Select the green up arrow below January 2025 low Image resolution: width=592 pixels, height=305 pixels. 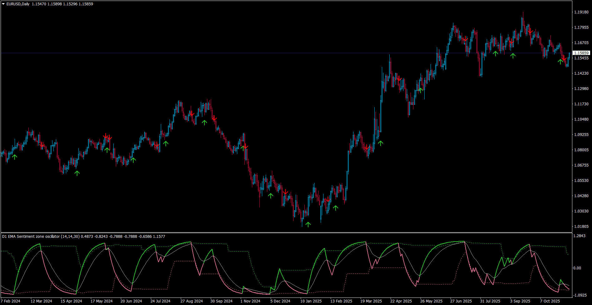click(308, 224)
